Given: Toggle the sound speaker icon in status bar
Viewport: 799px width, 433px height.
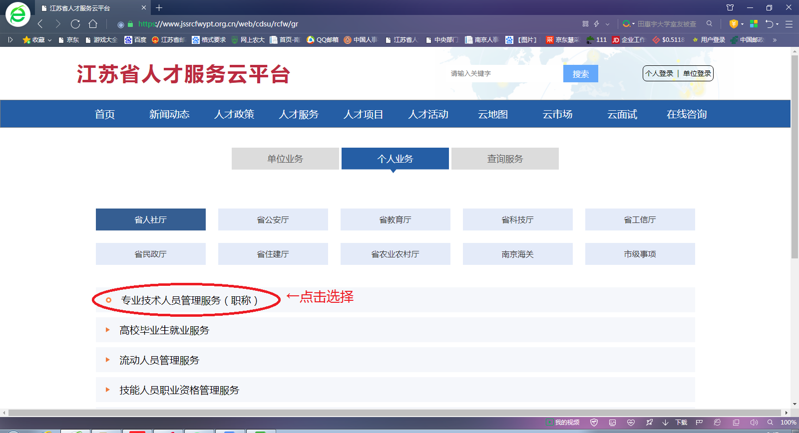Looking at the screenshot, I should 754,423.
